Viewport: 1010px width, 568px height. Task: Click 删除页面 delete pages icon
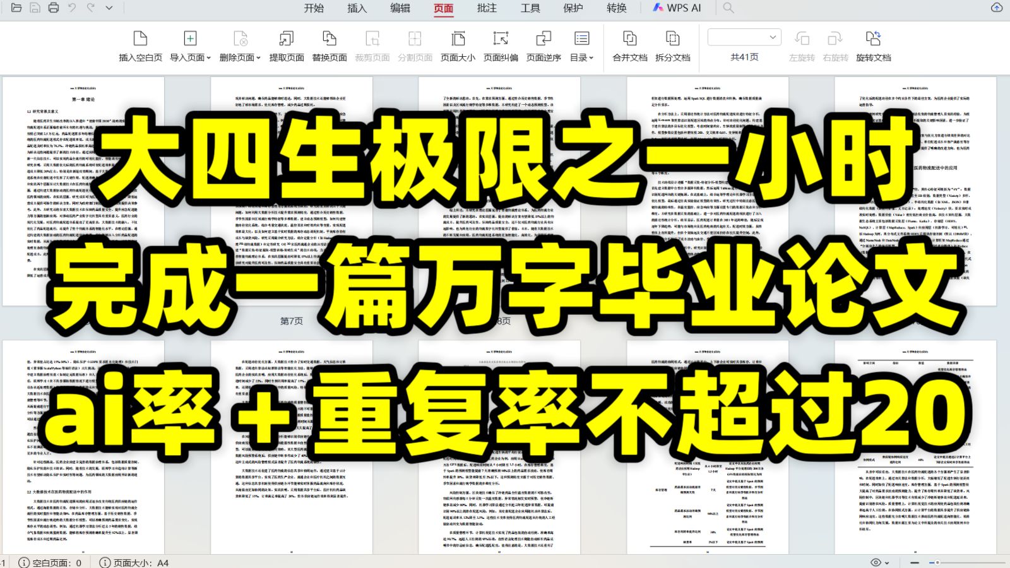[240, 38]
